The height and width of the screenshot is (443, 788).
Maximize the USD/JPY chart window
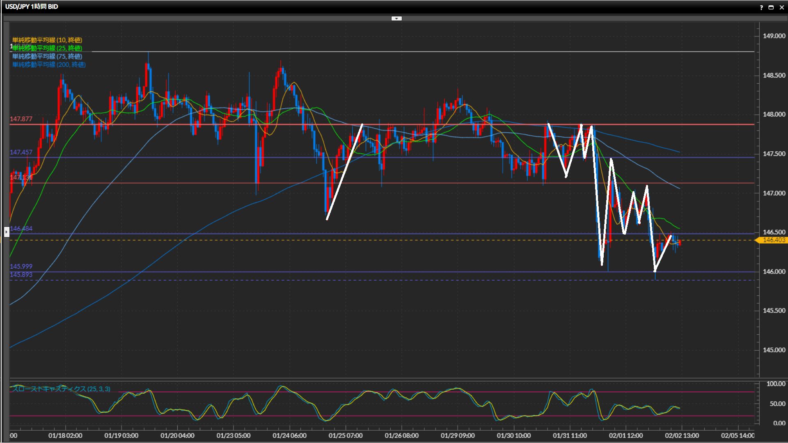(771, 7)
